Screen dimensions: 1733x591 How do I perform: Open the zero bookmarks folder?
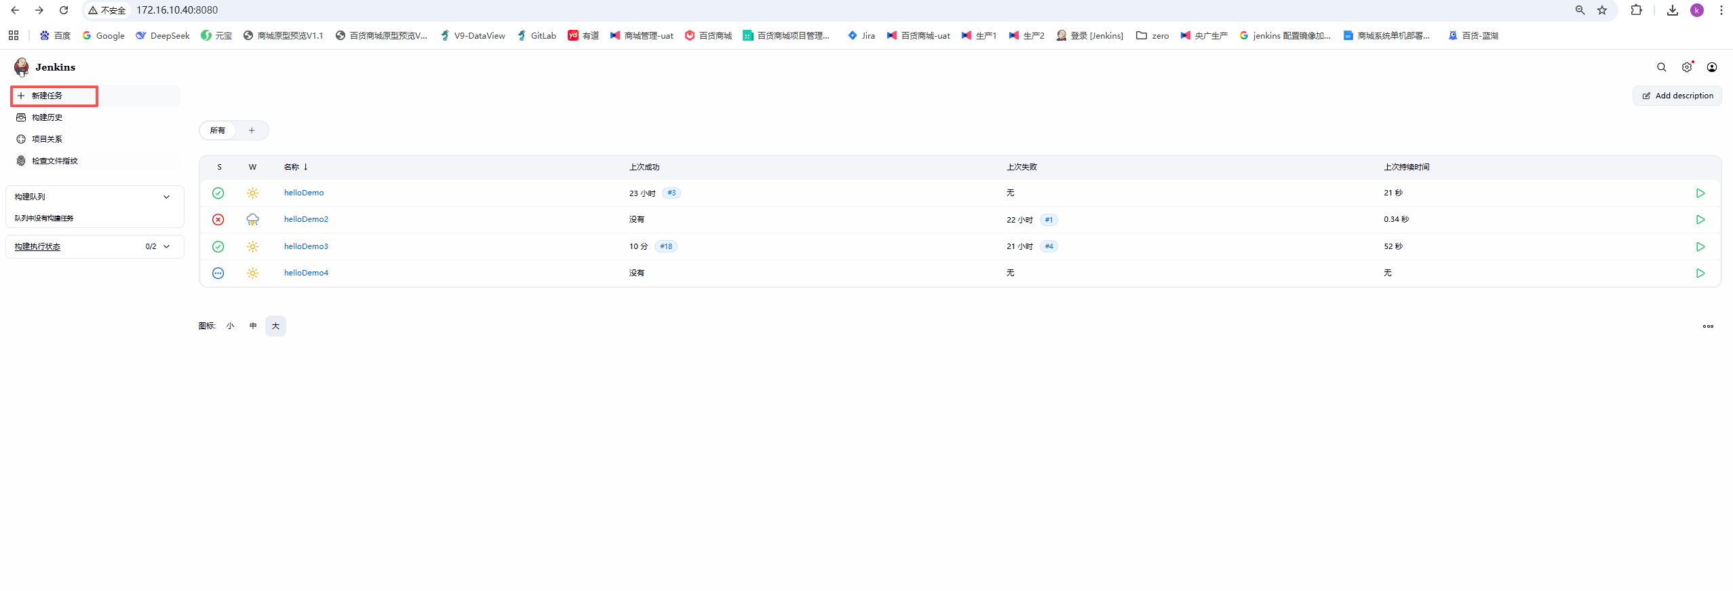[1152, 35]
